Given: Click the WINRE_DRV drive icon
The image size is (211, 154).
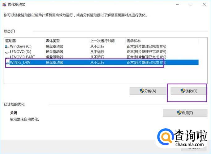Looking at the screenshot, I should (7, 63).
